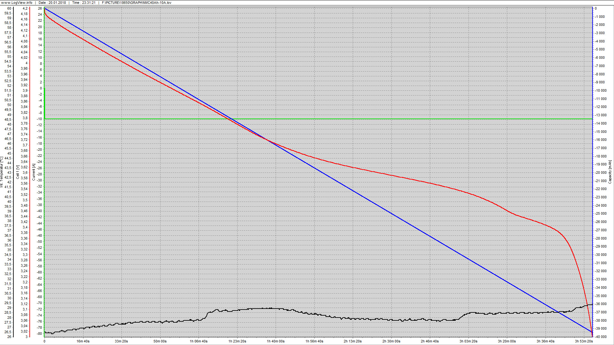614x345 pixels.
Task: Click the 33m 20s time axis label
Action: point(121,341)
